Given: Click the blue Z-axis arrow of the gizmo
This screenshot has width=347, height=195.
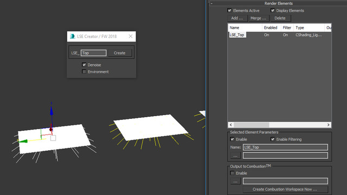Looking at the screenshot, I should [x=52, y=110].
